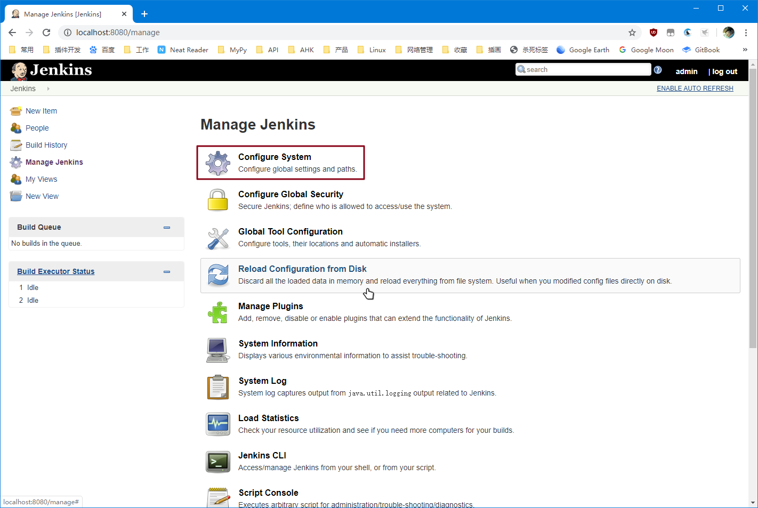Click the Jenkins butler logo
758x508 pixels.
tap(19, 70)
